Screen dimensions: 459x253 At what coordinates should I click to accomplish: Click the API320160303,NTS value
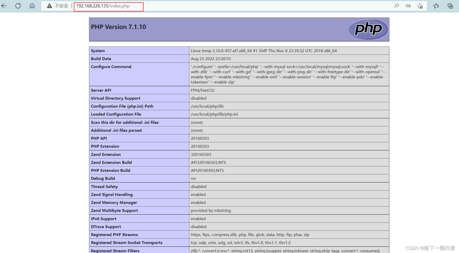tap(208, 163)
